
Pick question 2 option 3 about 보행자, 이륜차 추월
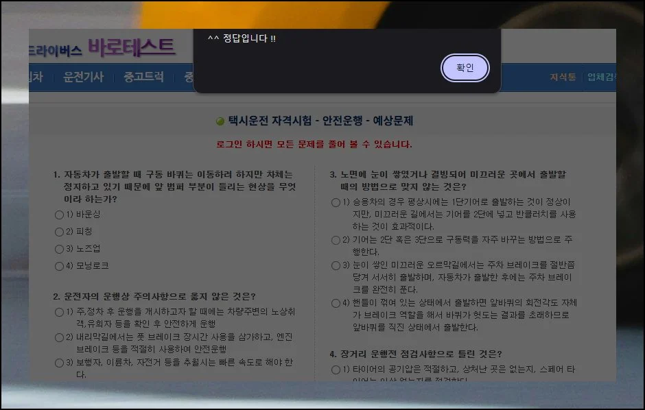coord(59,363)
